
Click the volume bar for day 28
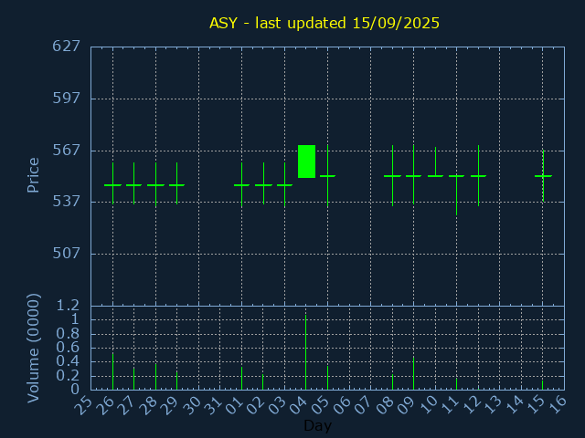(155, 377)
